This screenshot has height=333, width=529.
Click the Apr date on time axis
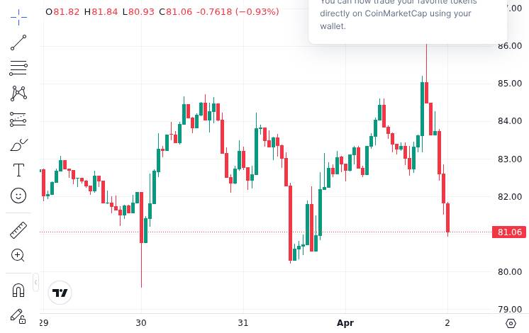345,323
